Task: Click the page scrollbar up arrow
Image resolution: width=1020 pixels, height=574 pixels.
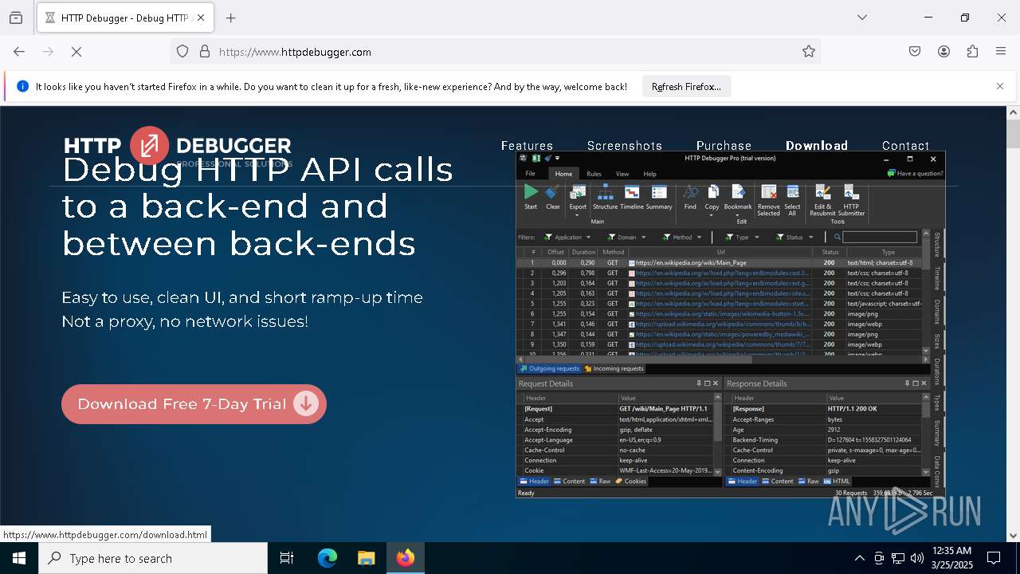Action: click(1013, 112)
